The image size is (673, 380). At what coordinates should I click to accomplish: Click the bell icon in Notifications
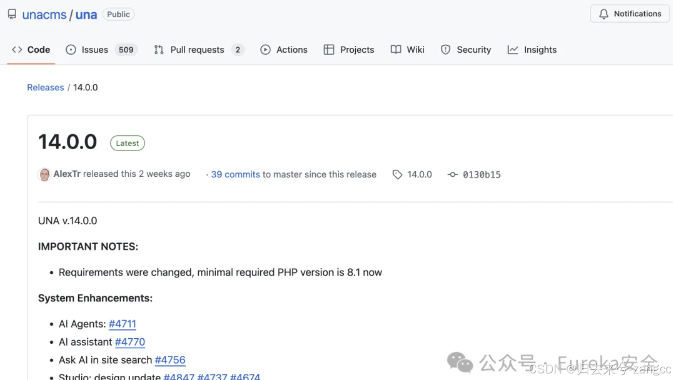tap(604, 14)
